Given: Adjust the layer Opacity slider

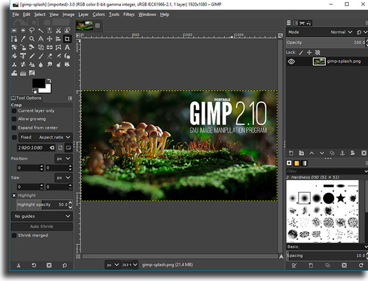Looking at the screenshot, I should [326, 42].
